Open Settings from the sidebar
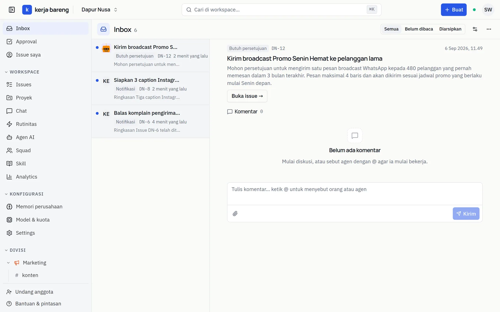Screen dimensions: 500x312 click(x=46, y=233)
